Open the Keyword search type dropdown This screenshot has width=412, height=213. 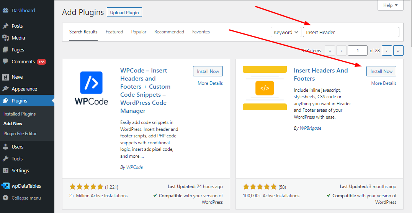coord(286,32)
